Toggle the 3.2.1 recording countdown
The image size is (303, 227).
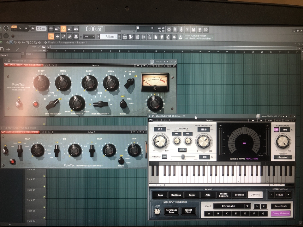(63, 29)
